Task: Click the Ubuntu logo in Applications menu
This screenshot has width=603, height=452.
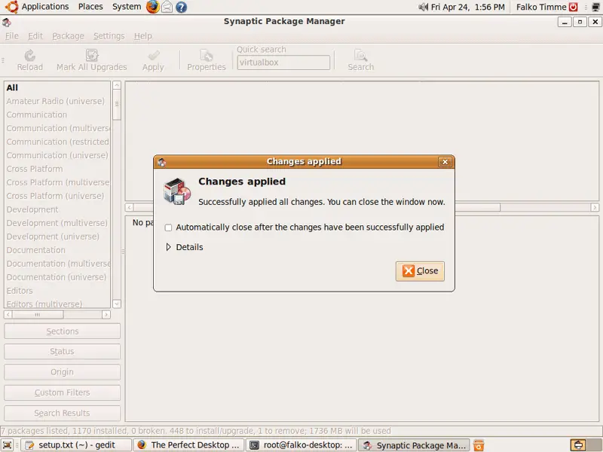Action: click(x=12, y=7)
